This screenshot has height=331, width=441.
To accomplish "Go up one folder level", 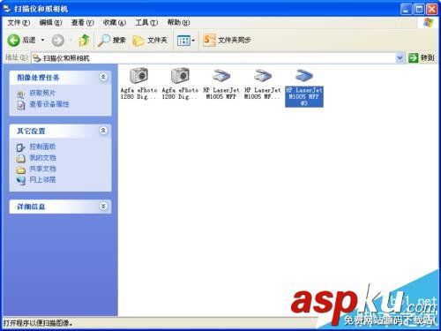I will (x=84, y=40).
